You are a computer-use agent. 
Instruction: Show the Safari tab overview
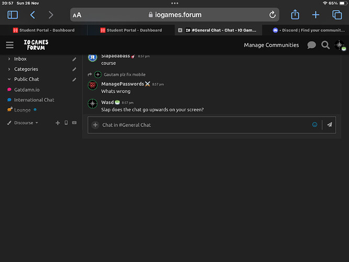click(x=337, y=15)
